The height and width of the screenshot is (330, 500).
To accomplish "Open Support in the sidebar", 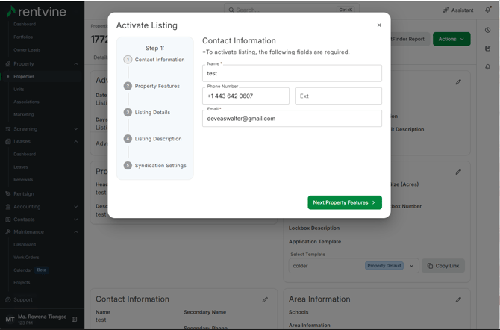I will (23, 299).
